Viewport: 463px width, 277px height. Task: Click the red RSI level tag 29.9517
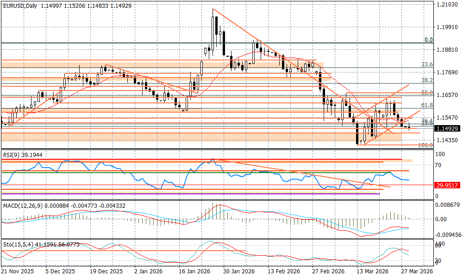(448, 185)
